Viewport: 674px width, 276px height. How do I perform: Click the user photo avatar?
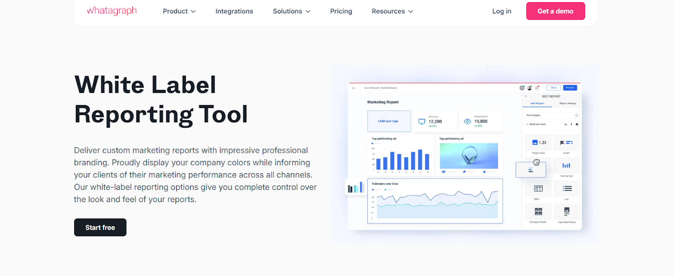tap(530, 88)
